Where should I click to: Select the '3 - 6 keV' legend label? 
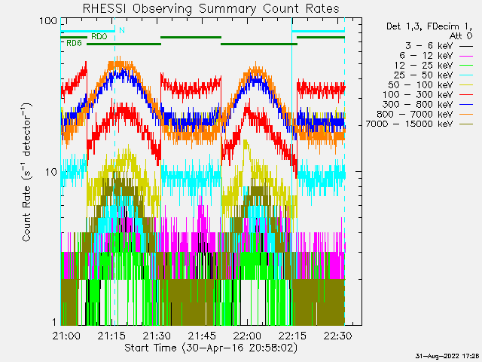(x=429, y=46)
